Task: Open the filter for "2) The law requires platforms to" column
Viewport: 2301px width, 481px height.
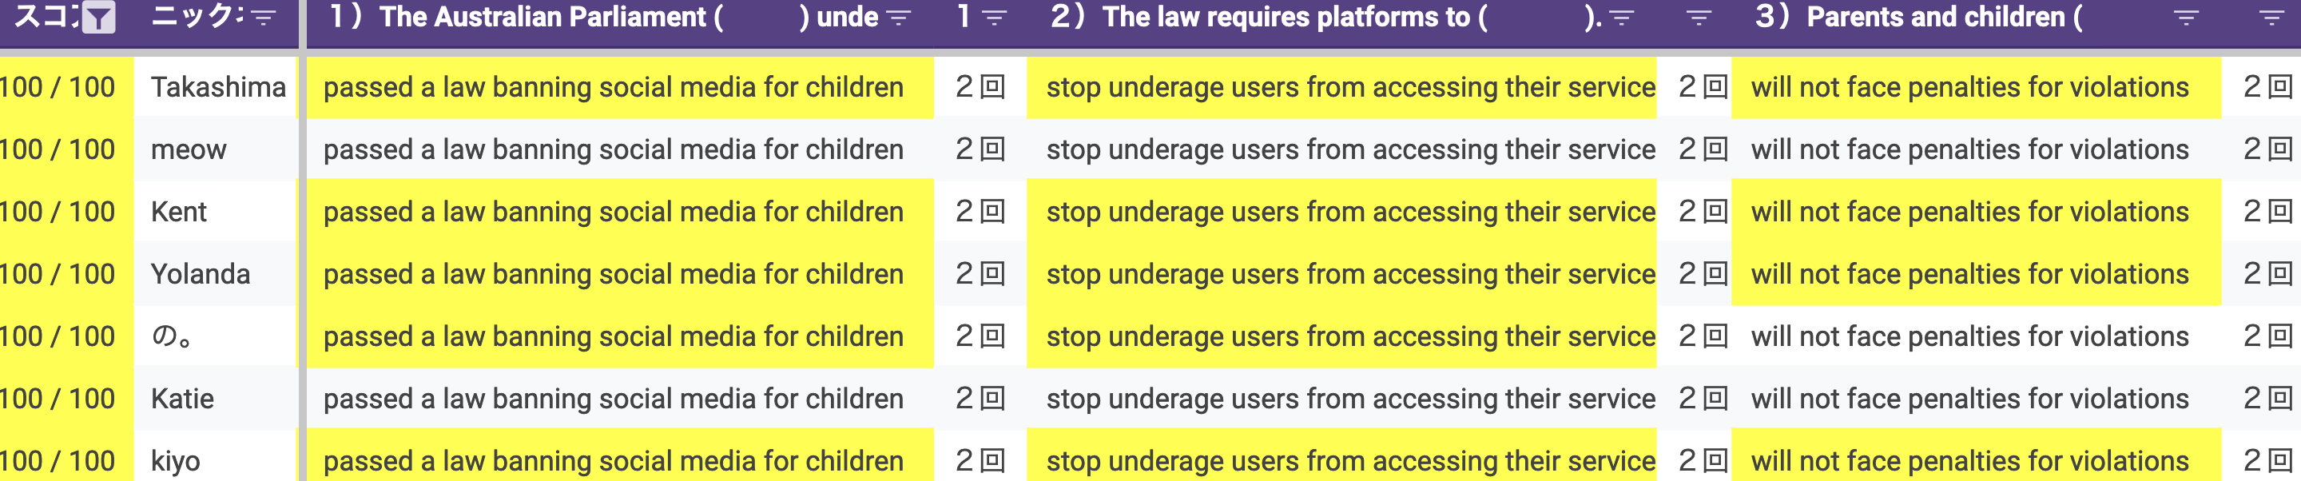Action: coord(1621,18)
